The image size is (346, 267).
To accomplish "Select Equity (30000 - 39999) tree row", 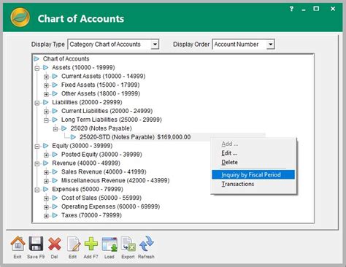I will 82,146.
